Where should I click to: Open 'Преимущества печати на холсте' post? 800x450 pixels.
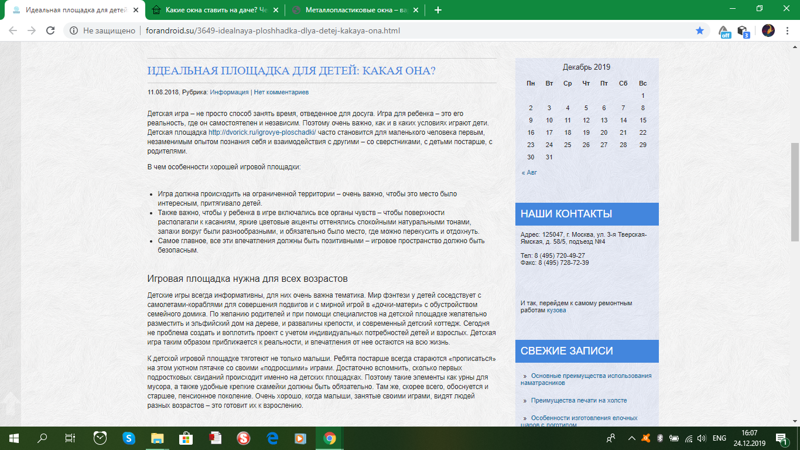(x=579, y=401)
